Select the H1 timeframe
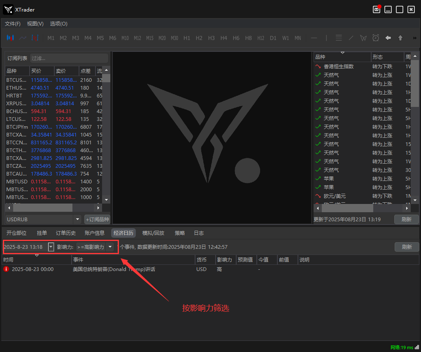 187,38
